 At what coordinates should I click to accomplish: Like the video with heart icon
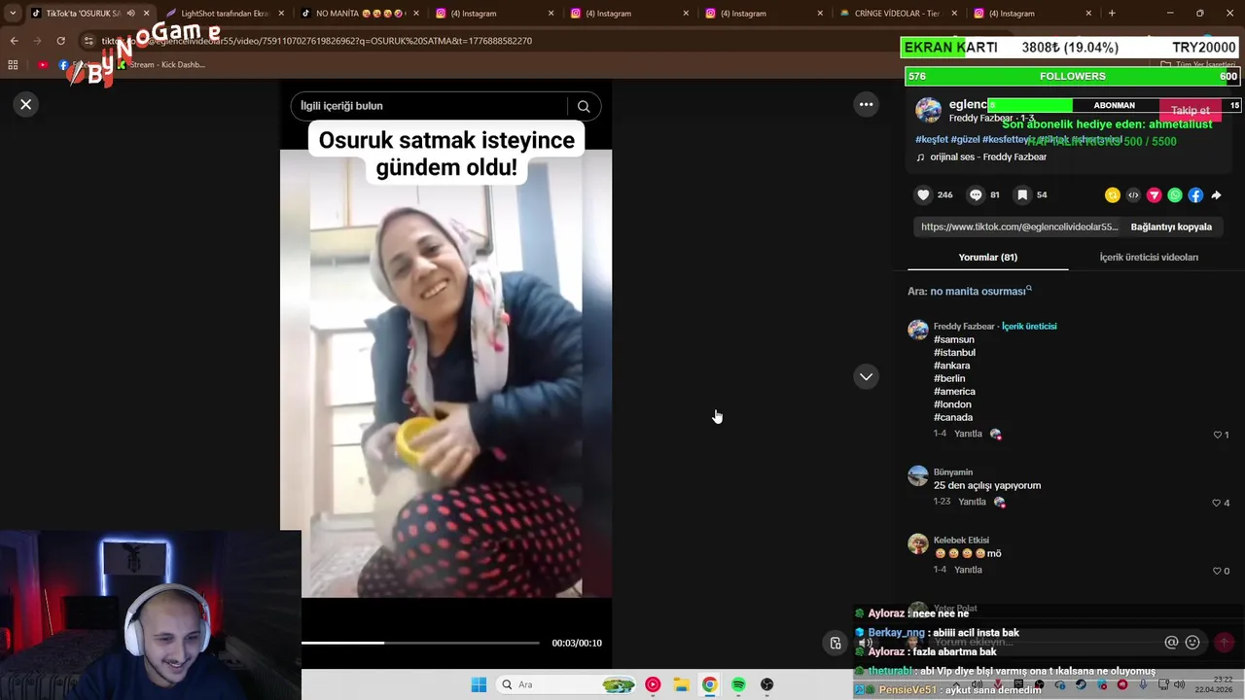[923, 194]
